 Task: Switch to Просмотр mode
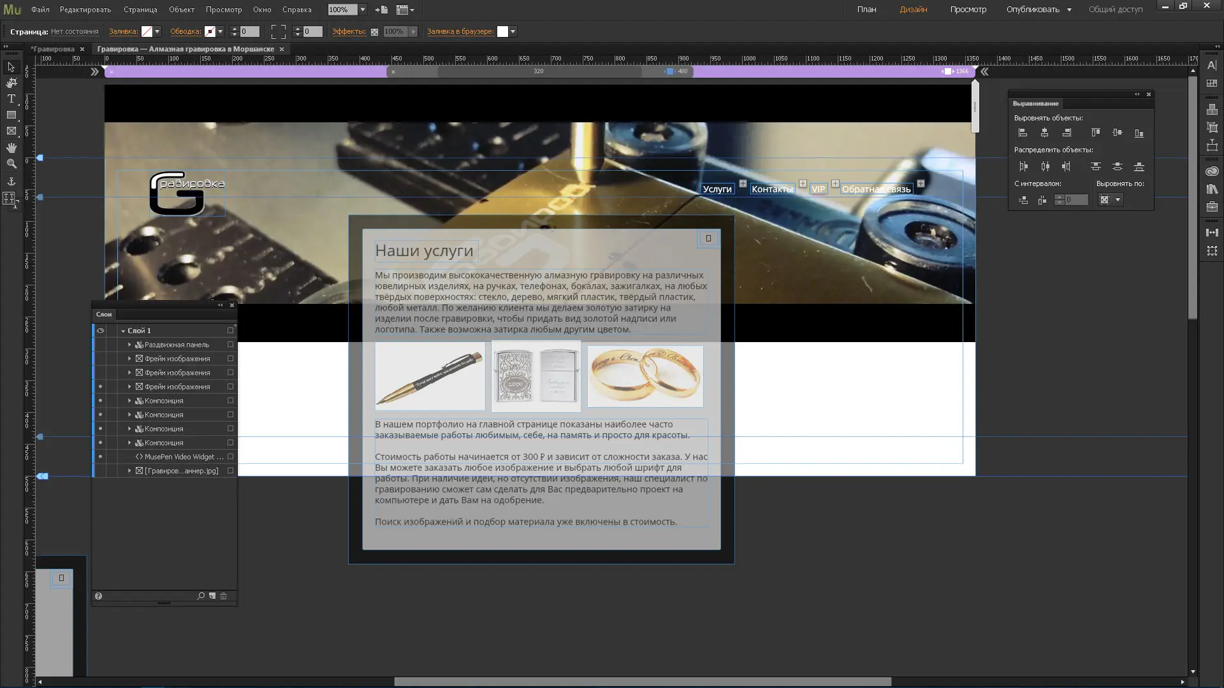(x=968, y=10)
